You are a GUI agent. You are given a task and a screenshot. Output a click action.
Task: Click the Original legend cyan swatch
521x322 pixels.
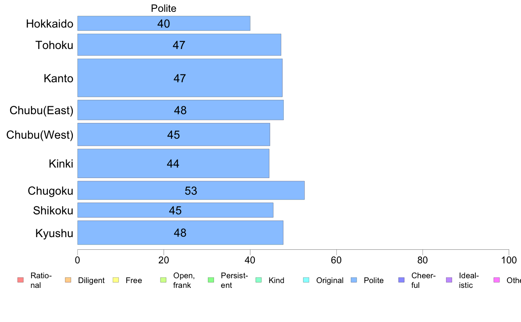pos(307,280)
